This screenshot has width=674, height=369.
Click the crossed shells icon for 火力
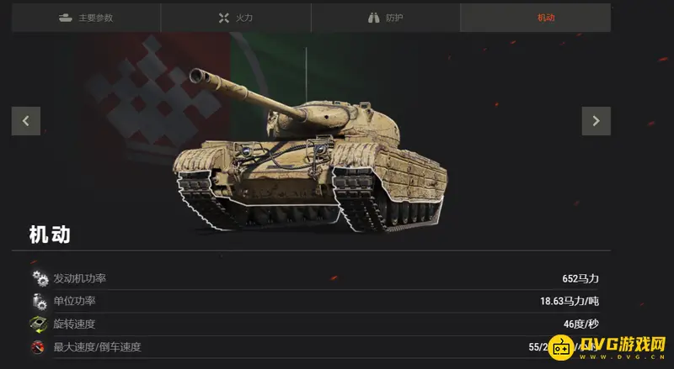pyautogui.click(x=224, y=18)
